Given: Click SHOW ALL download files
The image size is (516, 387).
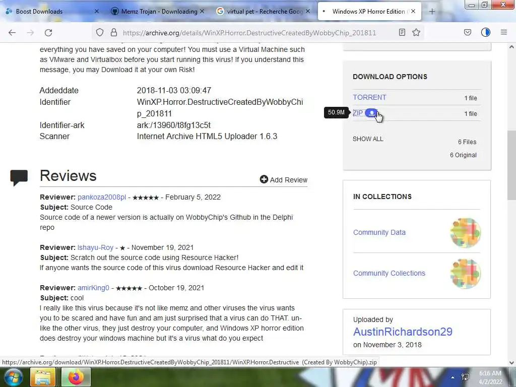Looking at the screenshot, I should (x=368, y=139).
